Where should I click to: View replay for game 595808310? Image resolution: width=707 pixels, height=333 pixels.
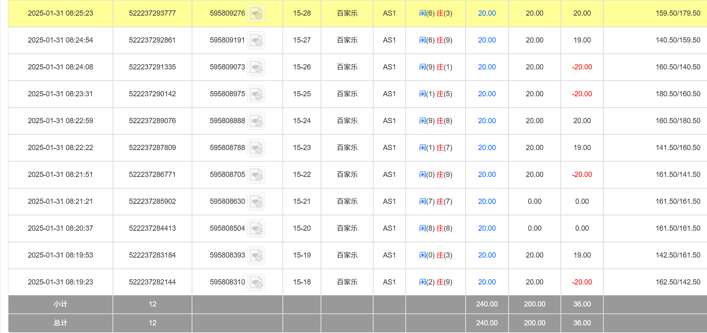[256, 282]
